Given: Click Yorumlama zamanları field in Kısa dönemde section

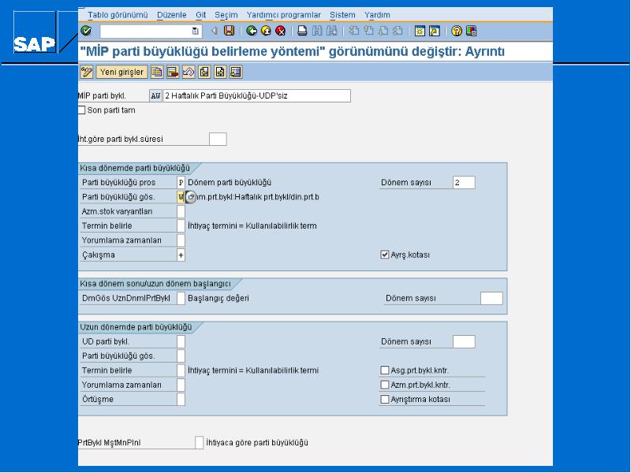Looking at the screenshot, I should (181, 240).
